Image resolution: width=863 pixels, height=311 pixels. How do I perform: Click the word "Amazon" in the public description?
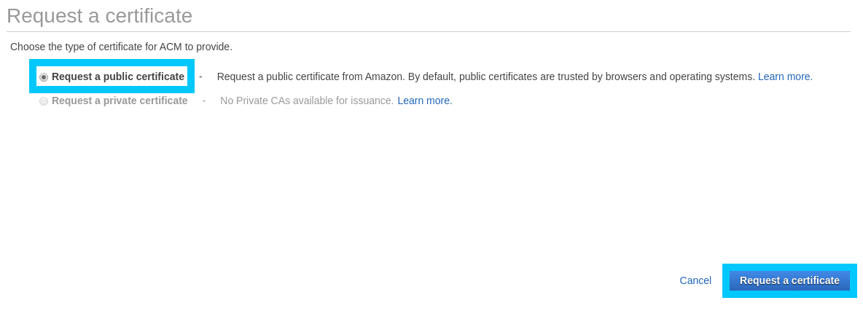tap(384, 76)
